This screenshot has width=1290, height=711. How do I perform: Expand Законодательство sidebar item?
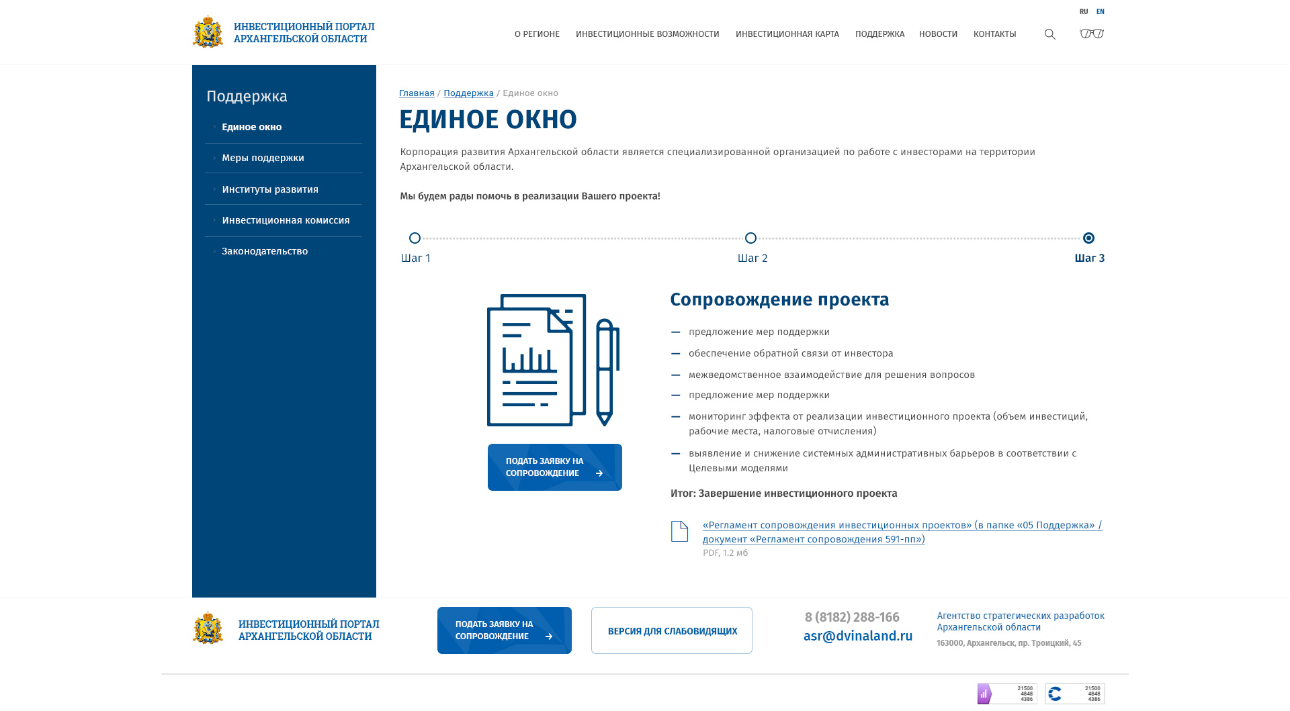click(x=265, y=251)
